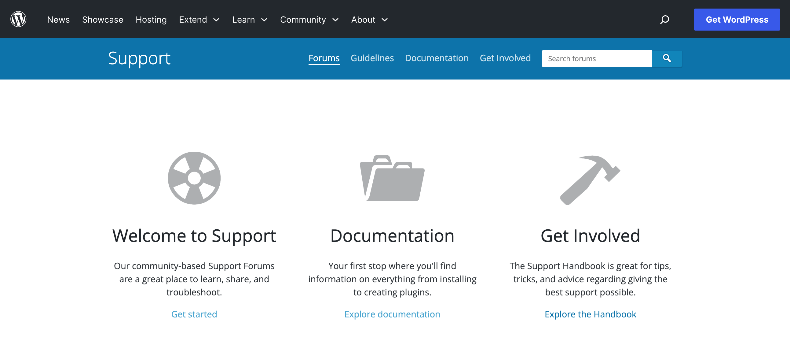790x337 pixels.
Task: Go to Showcase in top navigation
Action: tap(102, 20)
